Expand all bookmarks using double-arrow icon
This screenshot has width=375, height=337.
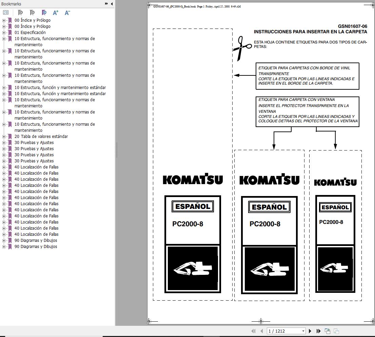point(106,4)
